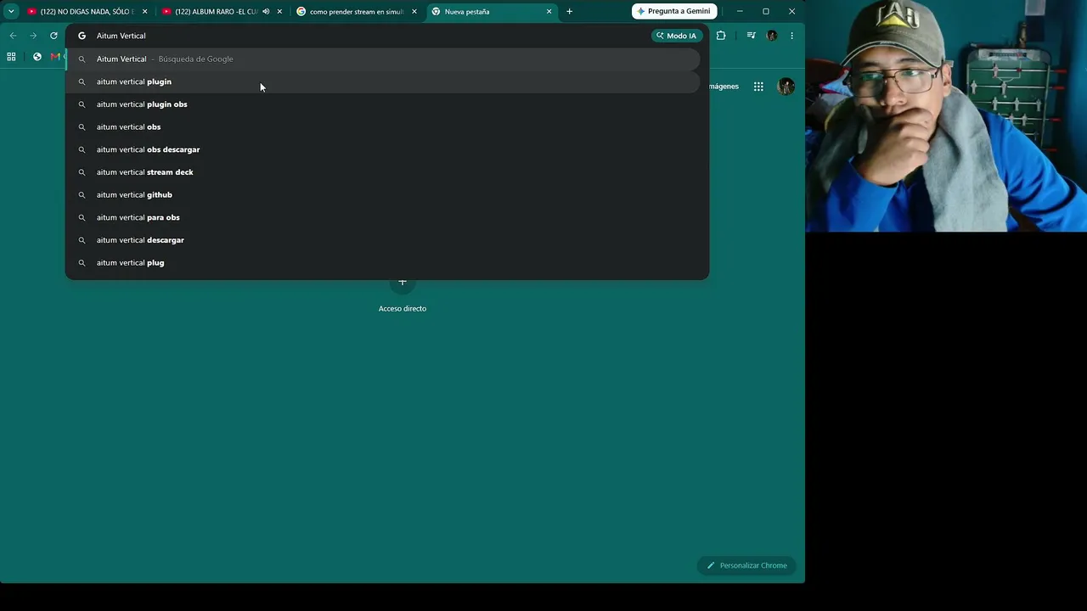Open the Google apps grid on the page

(x=758, y=87)
